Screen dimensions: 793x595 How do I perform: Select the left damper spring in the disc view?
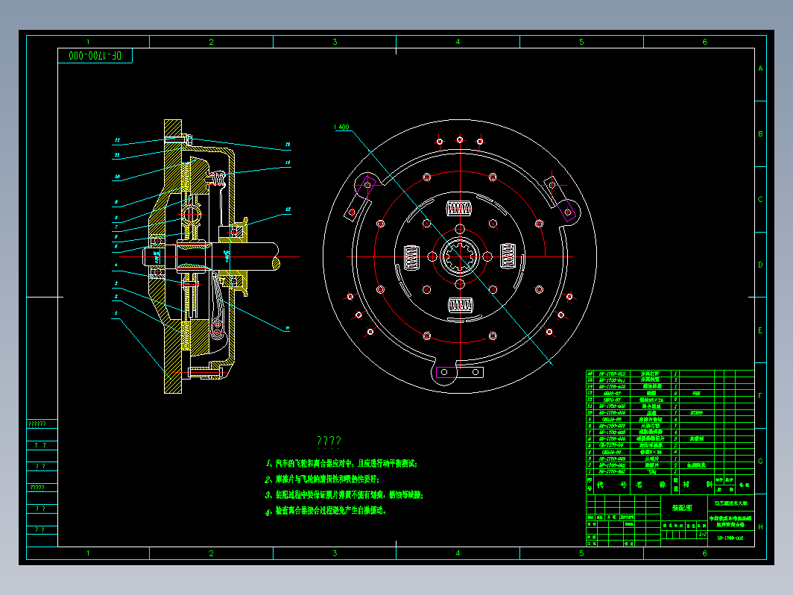pos(411,257)
